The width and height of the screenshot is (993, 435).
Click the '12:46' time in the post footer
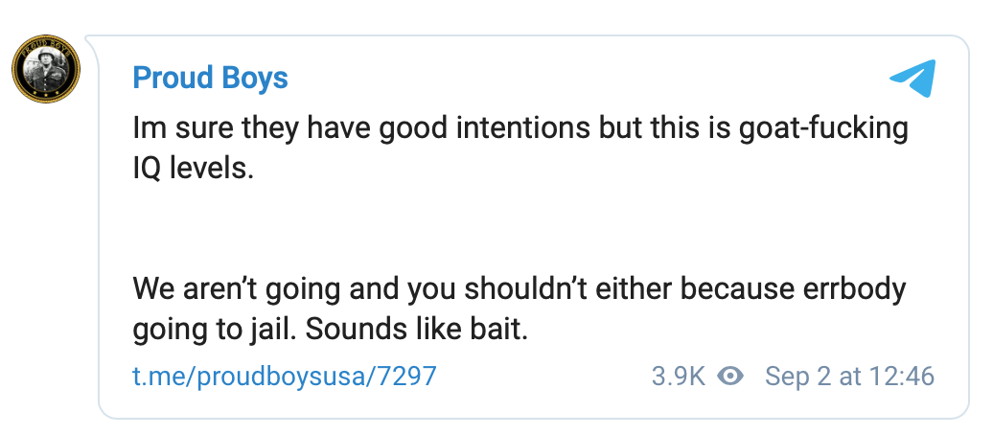coord(902,377)
